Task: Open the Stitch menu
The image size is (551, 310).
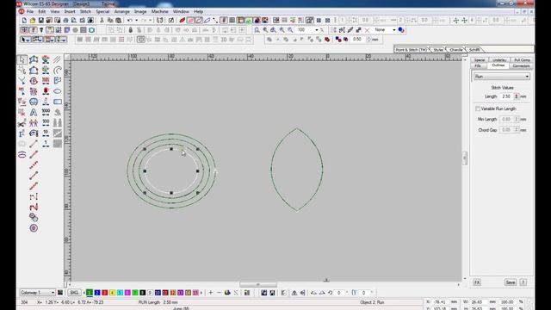Action: (x=85, y=11)
